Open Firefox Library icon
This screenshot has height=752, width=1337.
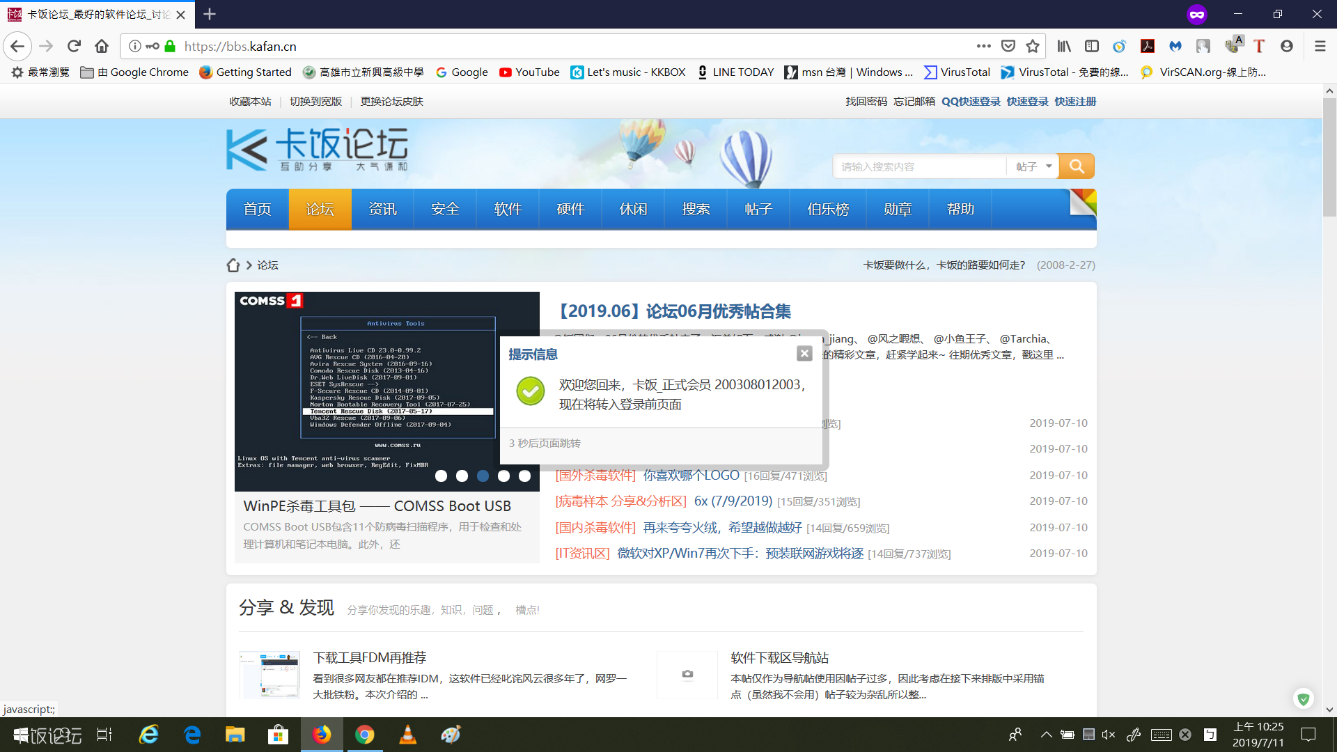(1064, 46)
